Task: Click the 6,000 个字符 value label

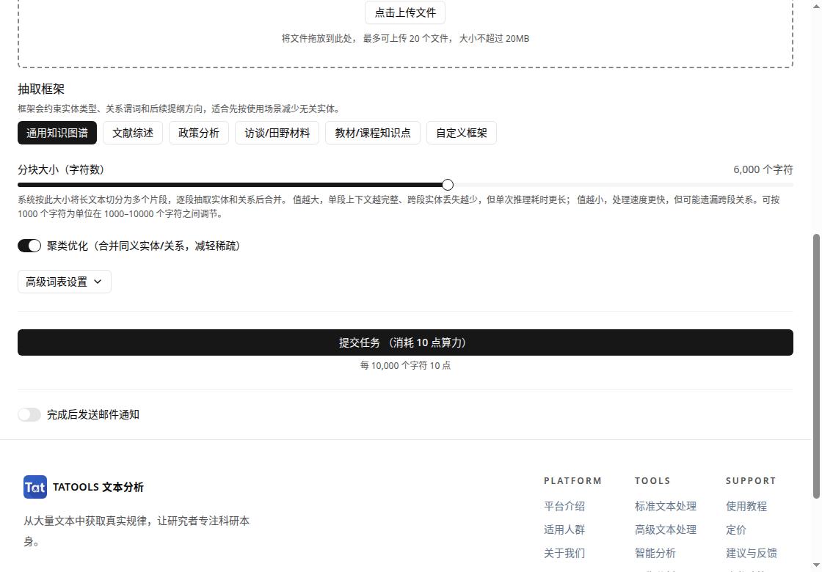Action: [x=763, y=169]
